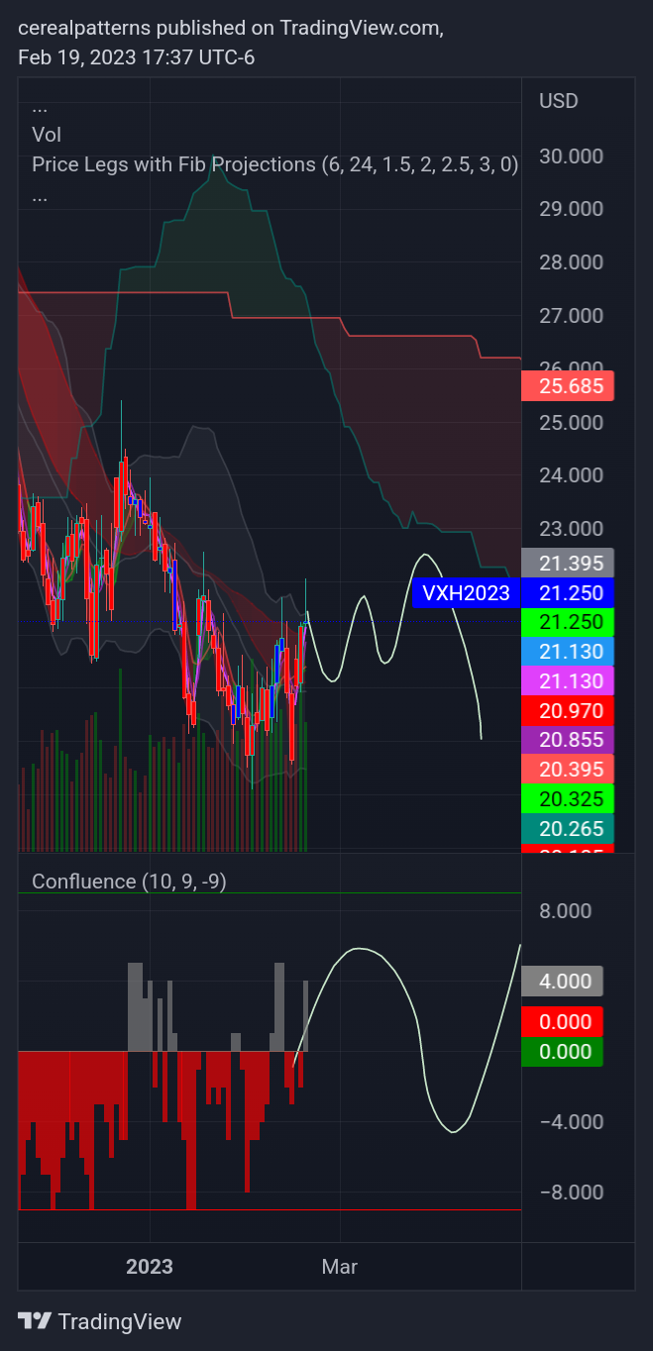653x1351 pixels.
Task: Select the purple 20.855 price label
Action: pyautogui.click(x=568, y=739)
